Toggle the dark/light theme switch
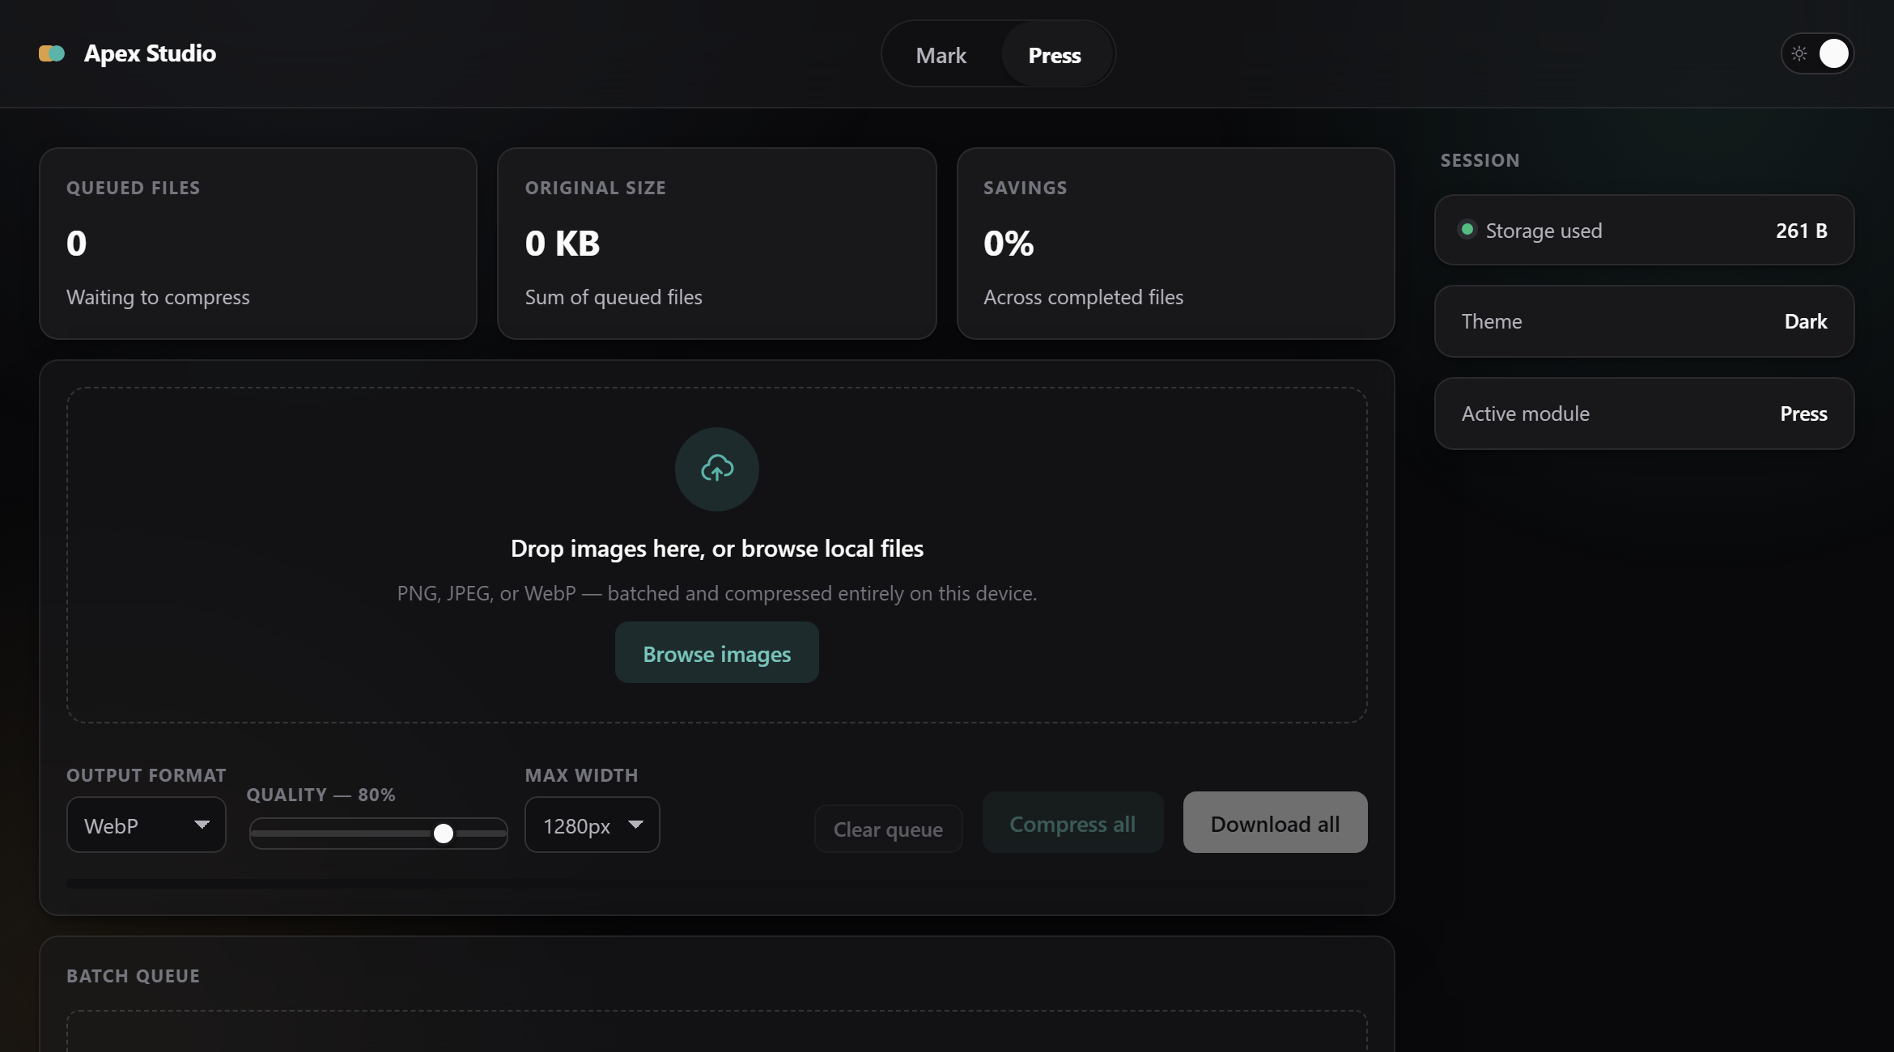The image size is (1894, 1052). pos(1818,53)
